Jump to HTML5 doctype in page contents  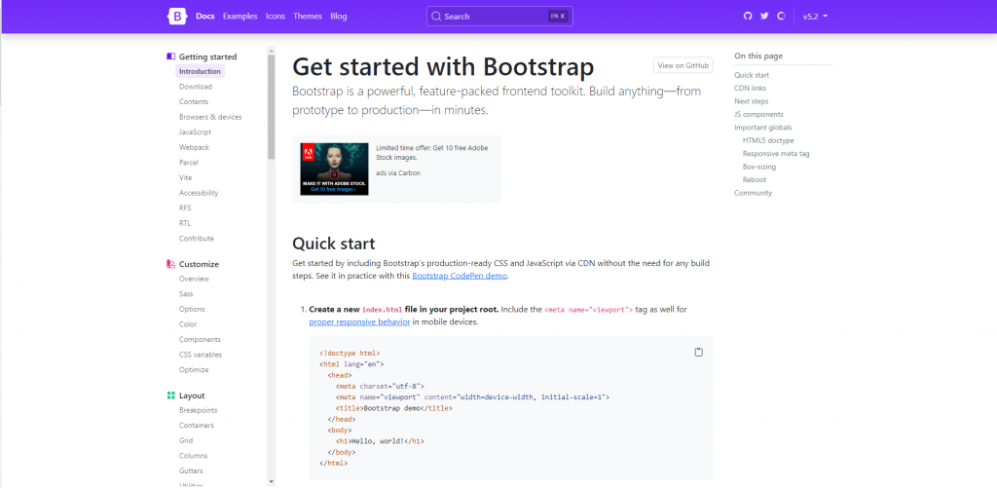(768, 140)
